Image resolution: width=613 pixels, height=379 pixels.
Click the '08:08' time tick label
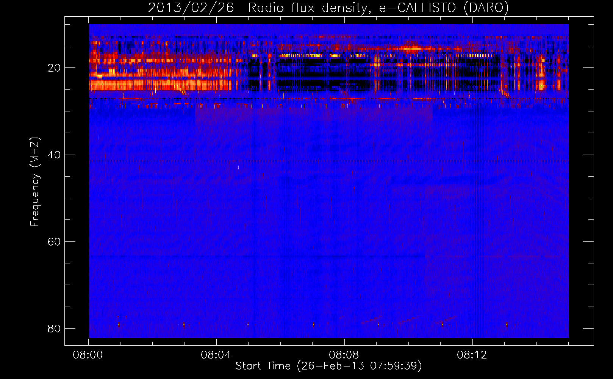pyautogui.click(x=344, y=355)
